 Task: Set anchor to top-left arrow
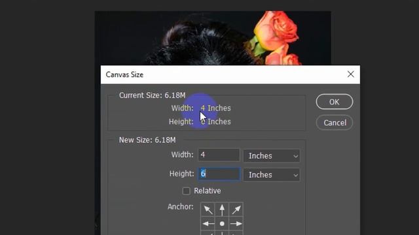click(208, 210)
